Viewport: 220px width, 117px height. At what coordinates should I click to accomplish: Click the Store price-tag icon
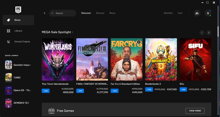point(8,20)
